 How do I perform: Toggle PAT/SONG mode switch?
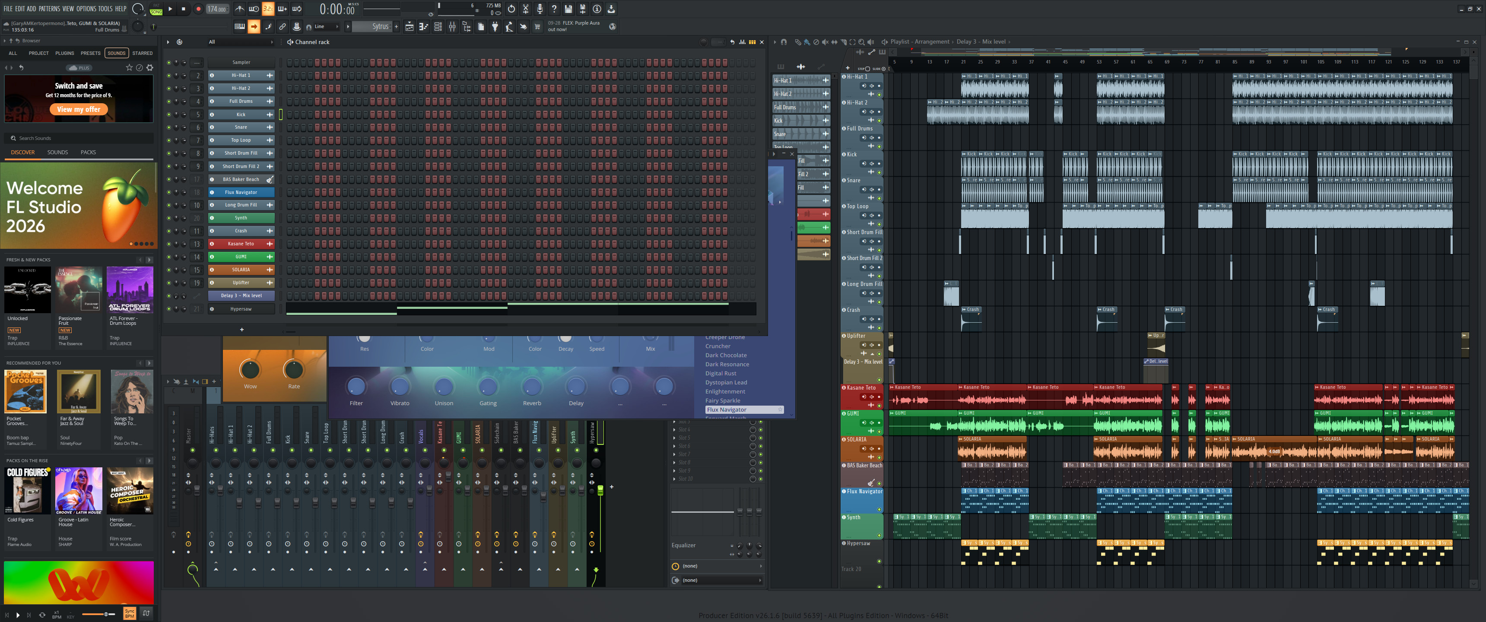pos(156,9)
